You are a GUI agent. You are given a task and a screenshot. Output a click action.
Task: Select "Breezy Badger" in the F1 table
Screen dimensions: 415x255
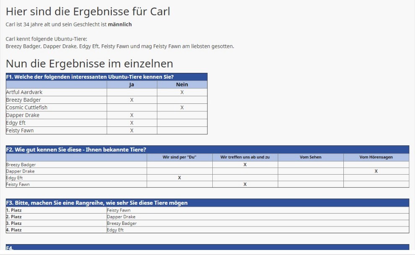pyautogui.click(x=23, y=100)
